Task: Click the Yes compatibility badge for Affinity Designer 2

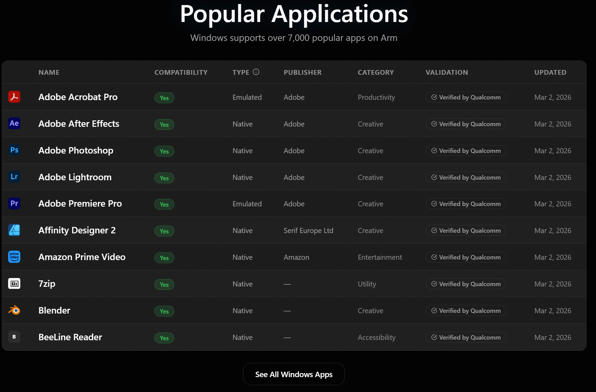Action: 164,231
